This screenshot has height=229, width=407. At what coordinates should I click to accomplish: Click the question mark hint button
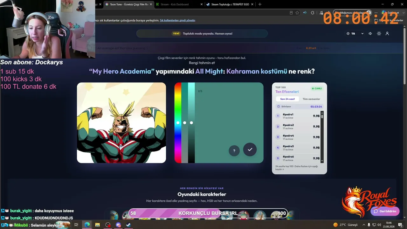[234, 151]
